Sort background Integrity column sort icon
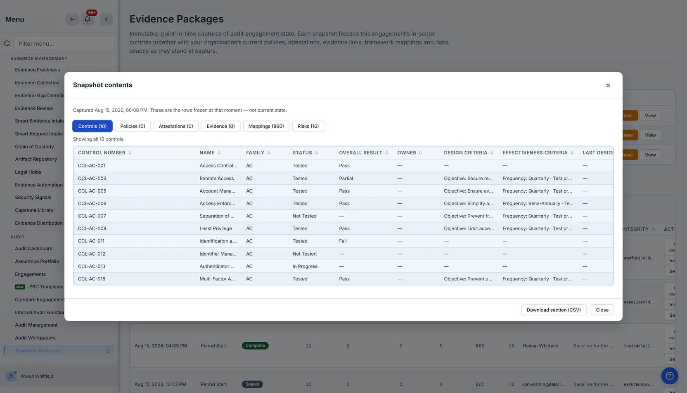The height and width of the screenshot is (393, 687). 653,229
